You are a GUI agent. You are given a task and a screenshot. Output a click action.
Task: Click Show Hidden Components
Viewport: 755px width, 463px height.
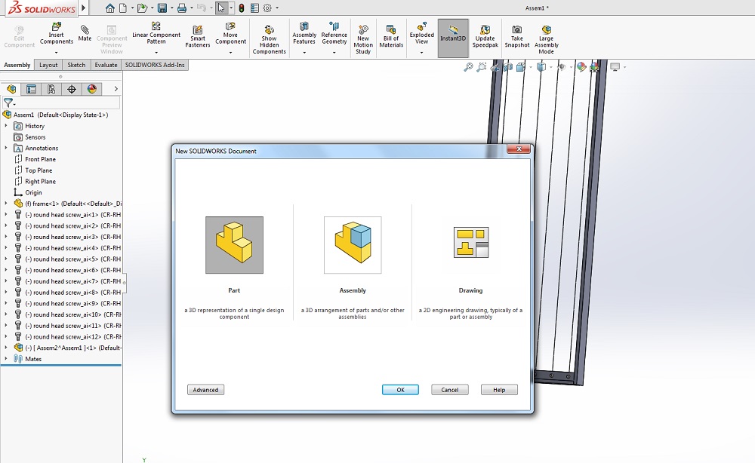tap(270, 40)
